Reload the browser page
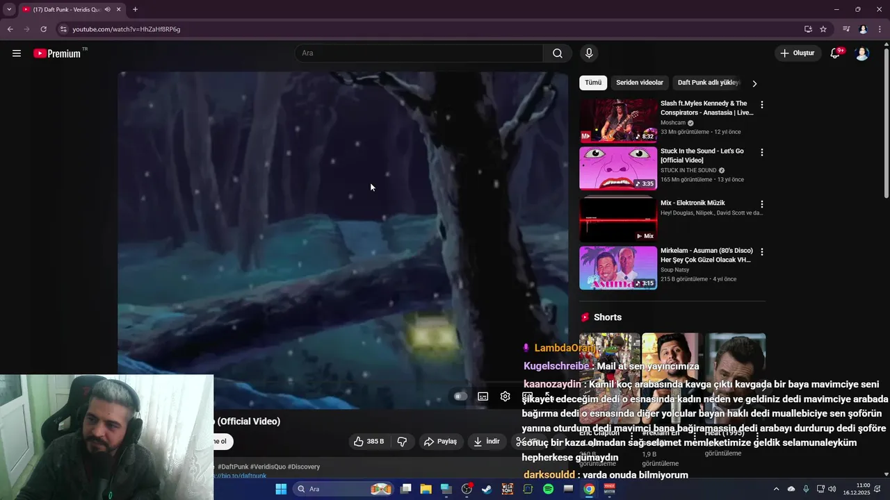Screen dimensions: 890x500 (x=43, y=29)
